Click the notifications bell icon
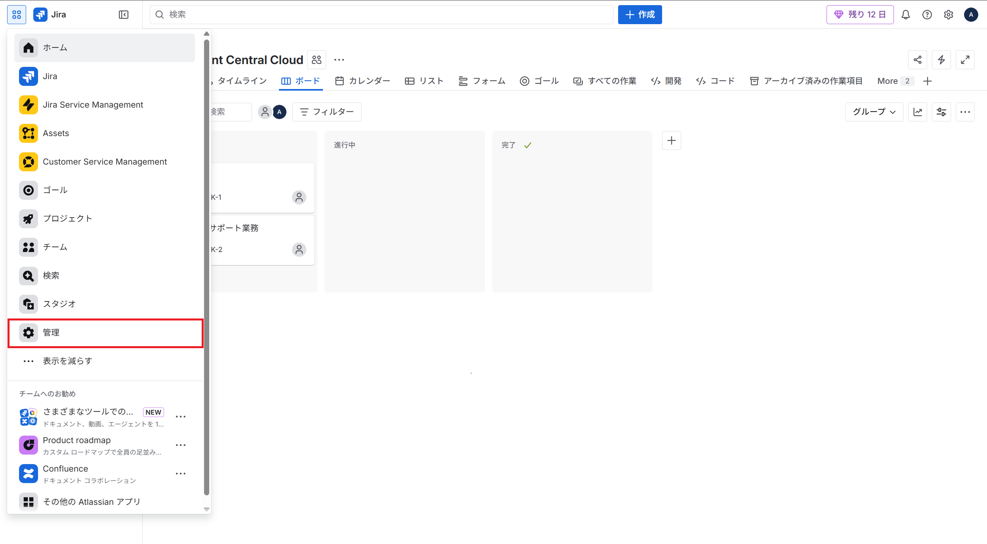 click(906, 15)
